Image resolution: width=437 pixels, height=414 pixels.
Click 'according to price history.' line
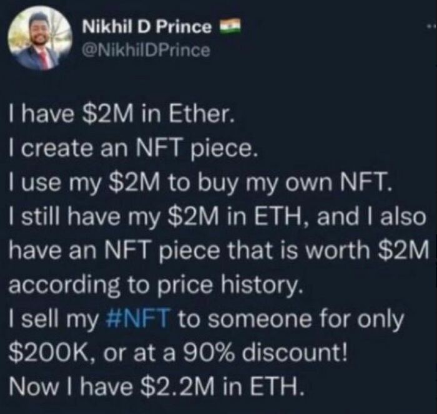(156, 286)
